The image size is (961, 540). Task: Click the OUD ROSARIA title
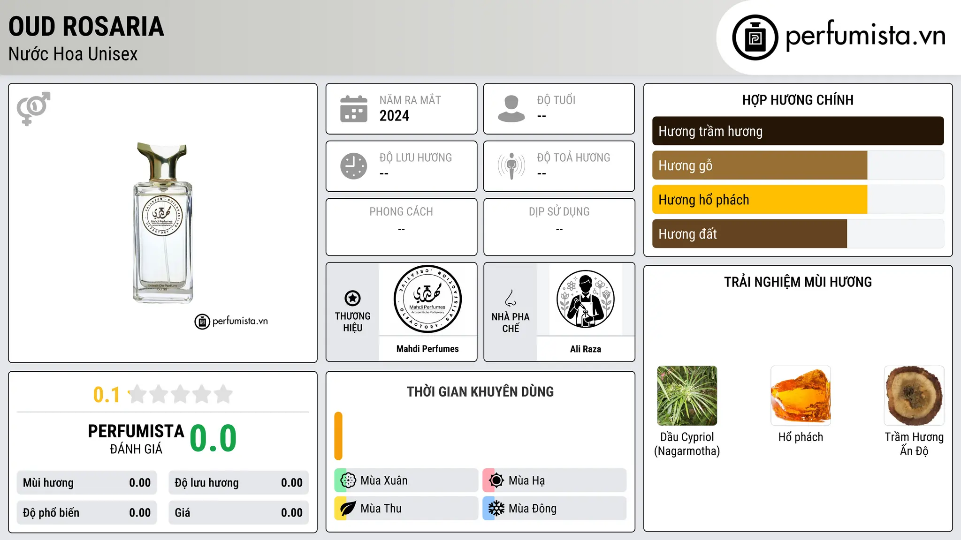tap(86, 26)
